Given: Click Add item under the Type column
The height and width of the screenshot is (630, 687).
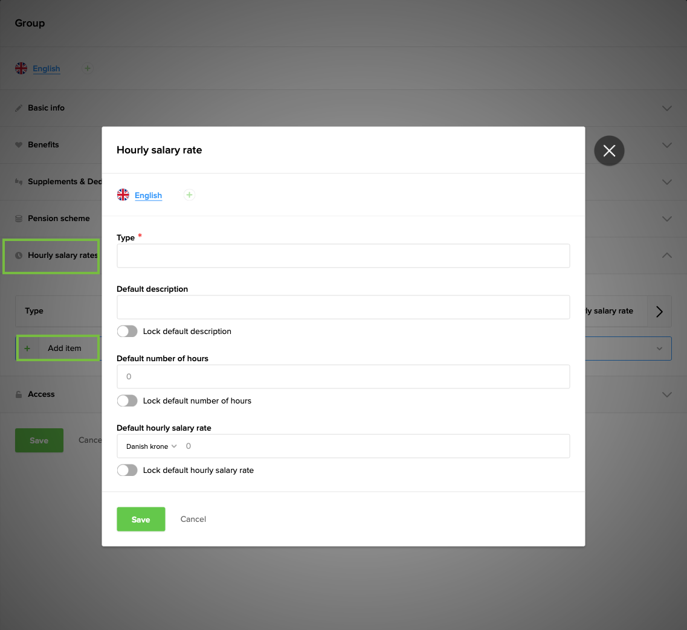Looking at the screenshot, I should coord(57,348).
